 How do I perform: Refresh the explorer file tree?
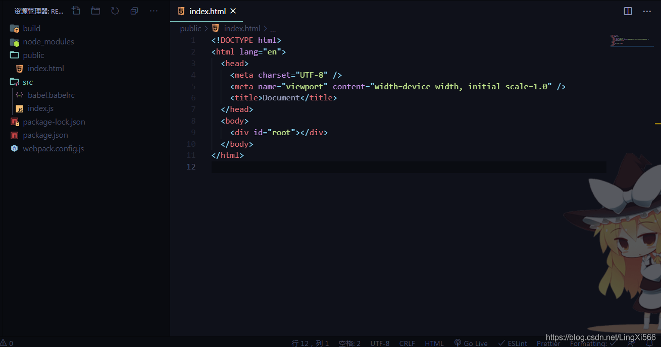115,11
